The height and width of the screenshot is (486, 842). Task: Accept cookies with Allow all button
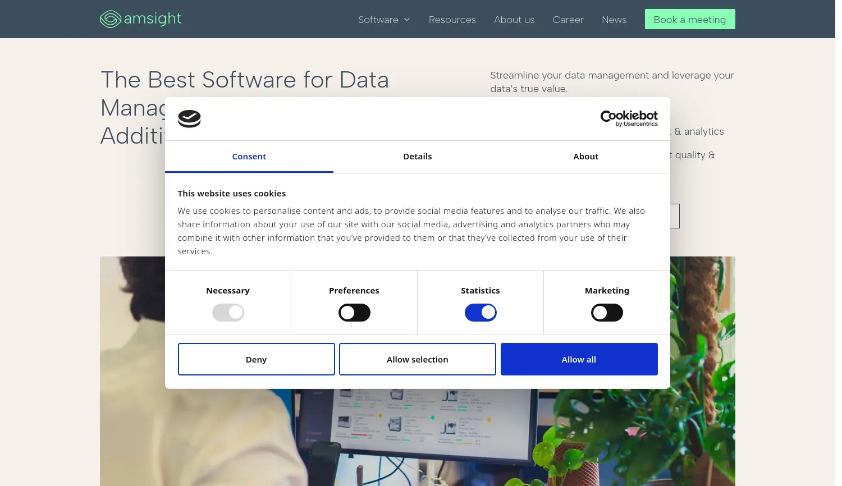pos(579,359)
